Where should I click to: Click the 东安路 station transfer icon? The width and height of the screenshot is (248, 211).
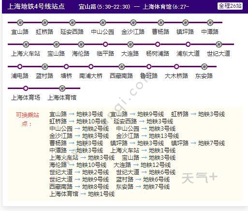coord(204,66)
